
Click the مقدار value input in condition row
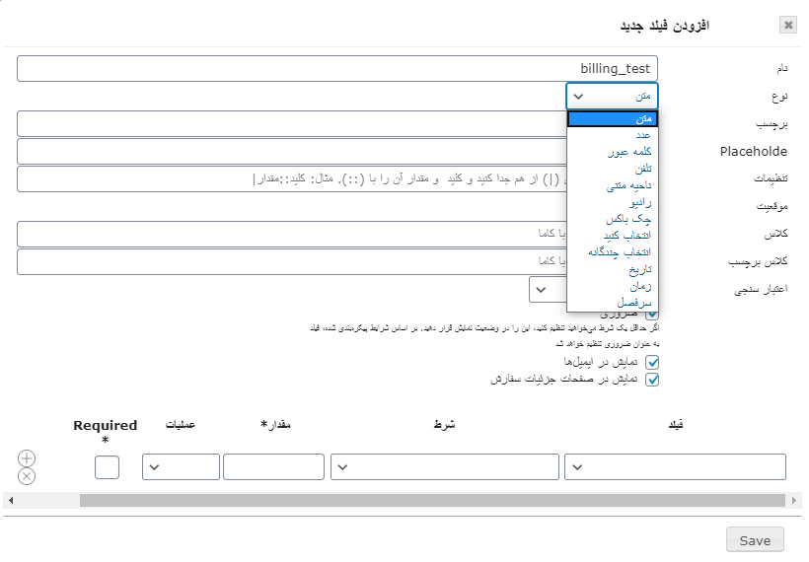click(273, 467)
